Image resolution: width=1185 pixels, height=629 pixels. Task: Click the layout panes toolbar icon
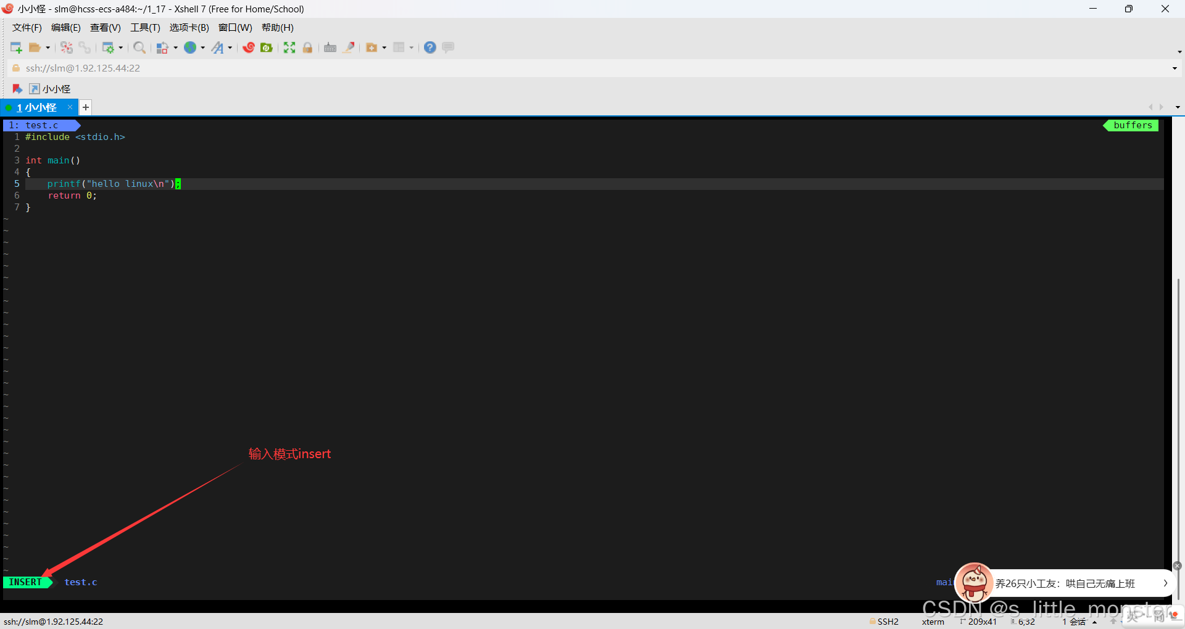(x=399, y=47)
